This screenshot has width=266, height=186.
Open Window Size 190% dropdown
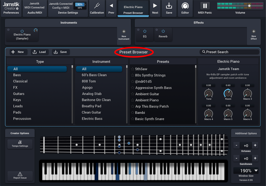coord(246,171)
